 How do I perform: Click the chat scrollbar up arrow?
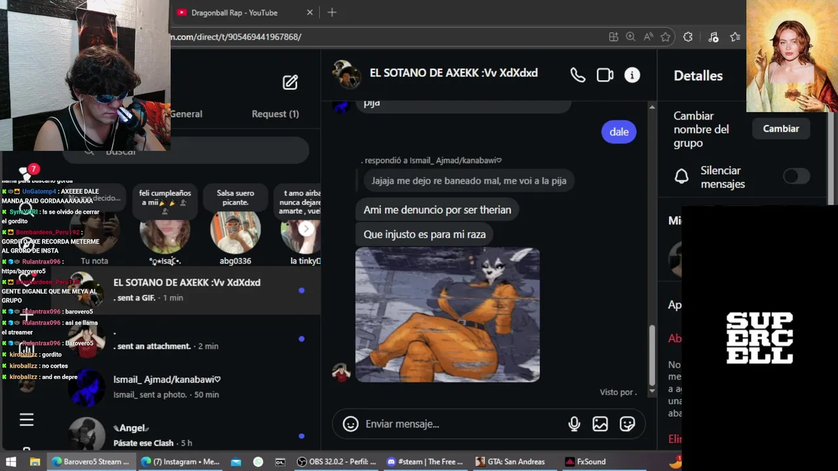tap(651, 107)
